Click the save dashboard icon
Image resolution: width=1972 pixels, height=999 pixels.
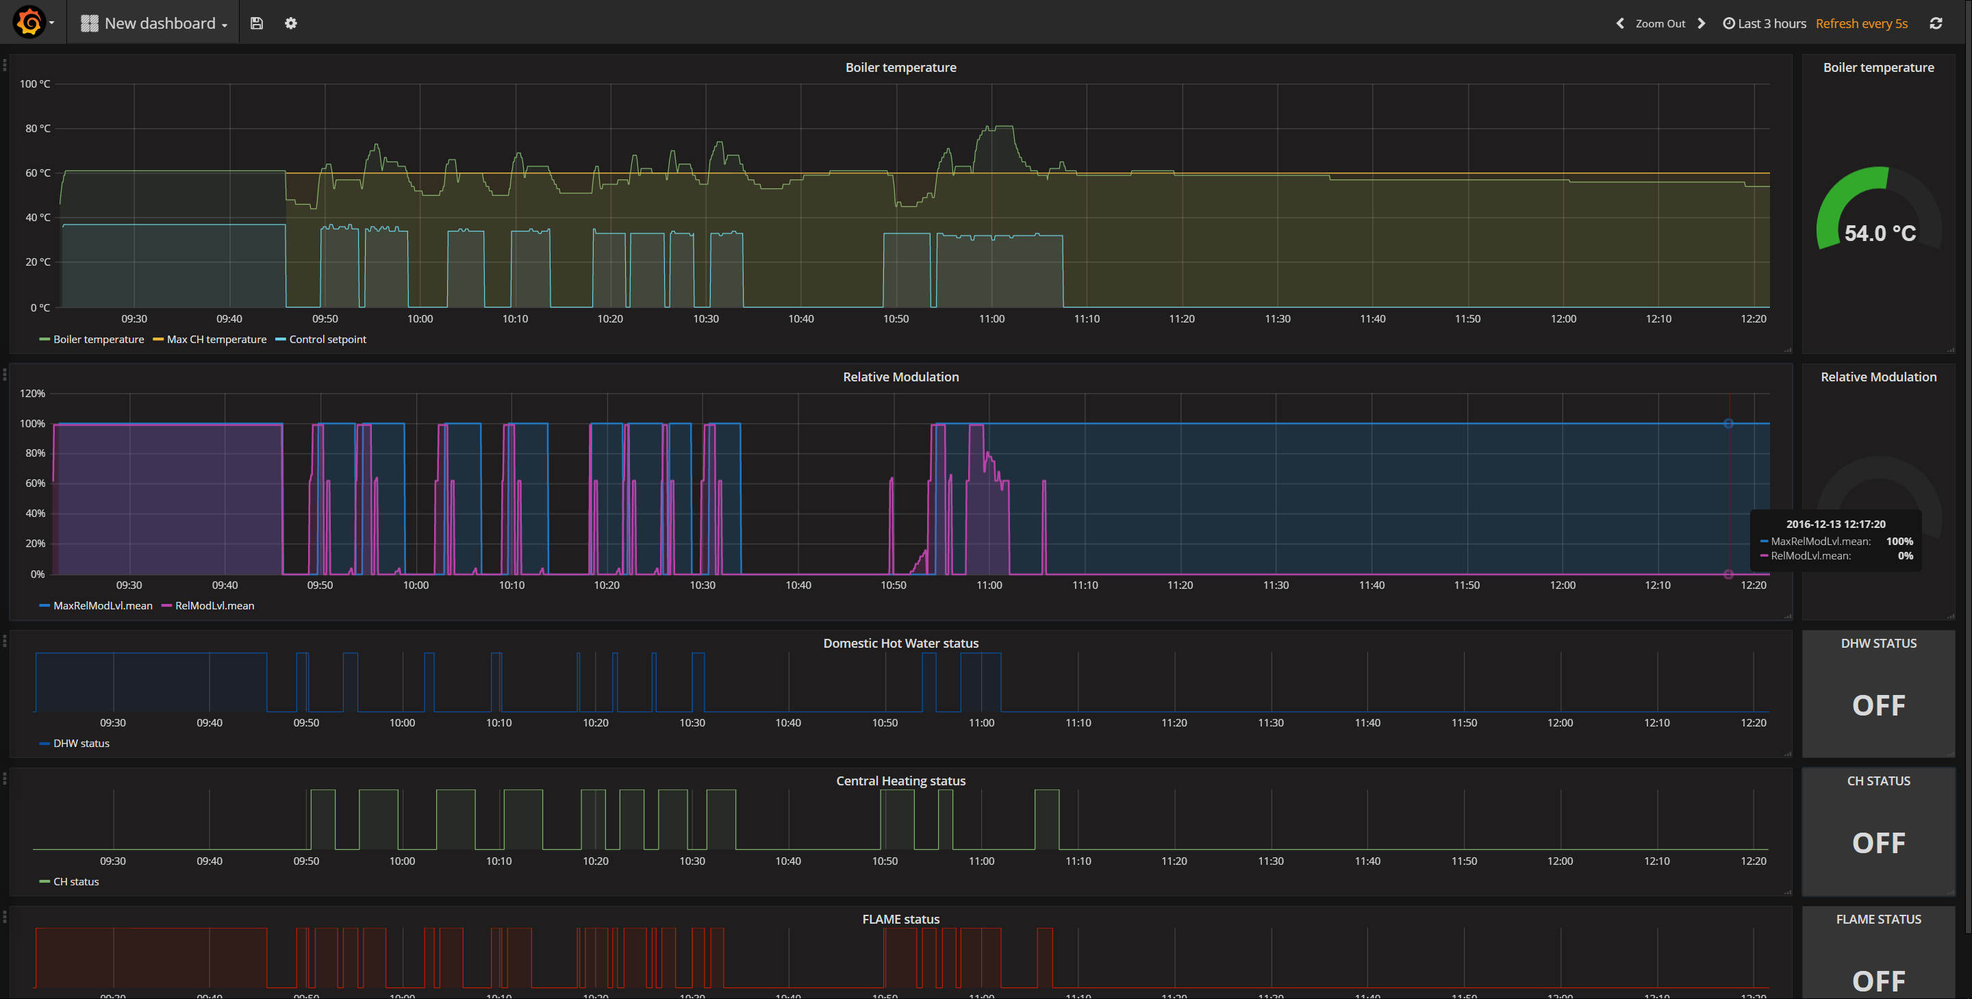click(257, 23)
